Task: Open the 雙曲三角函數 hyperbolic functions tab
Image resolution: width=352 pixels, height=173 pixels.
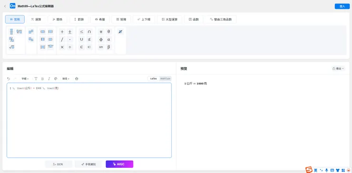Action: (221, 19)
